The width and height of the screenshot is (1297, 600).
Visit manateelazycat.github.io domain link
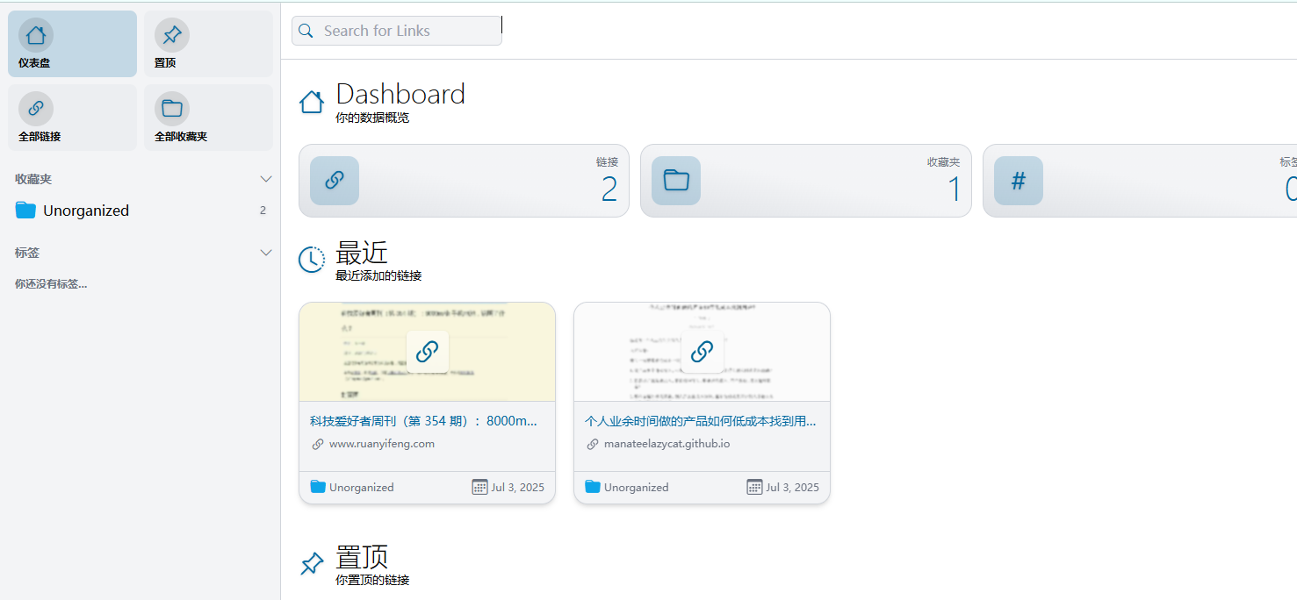pyautogui.click(x=667, y=444)
